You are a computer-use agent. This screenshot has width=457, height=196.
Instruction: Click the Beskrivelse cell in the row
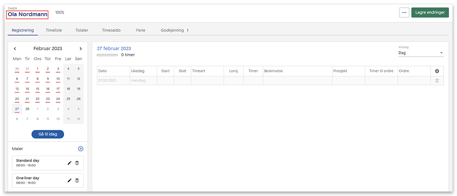[x=297, y=81]
